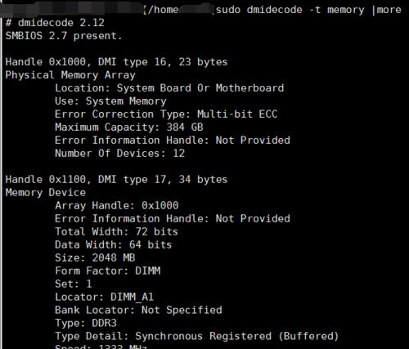
Task: Click the 'dmidecode 2.12' version line
Action: 55,23
